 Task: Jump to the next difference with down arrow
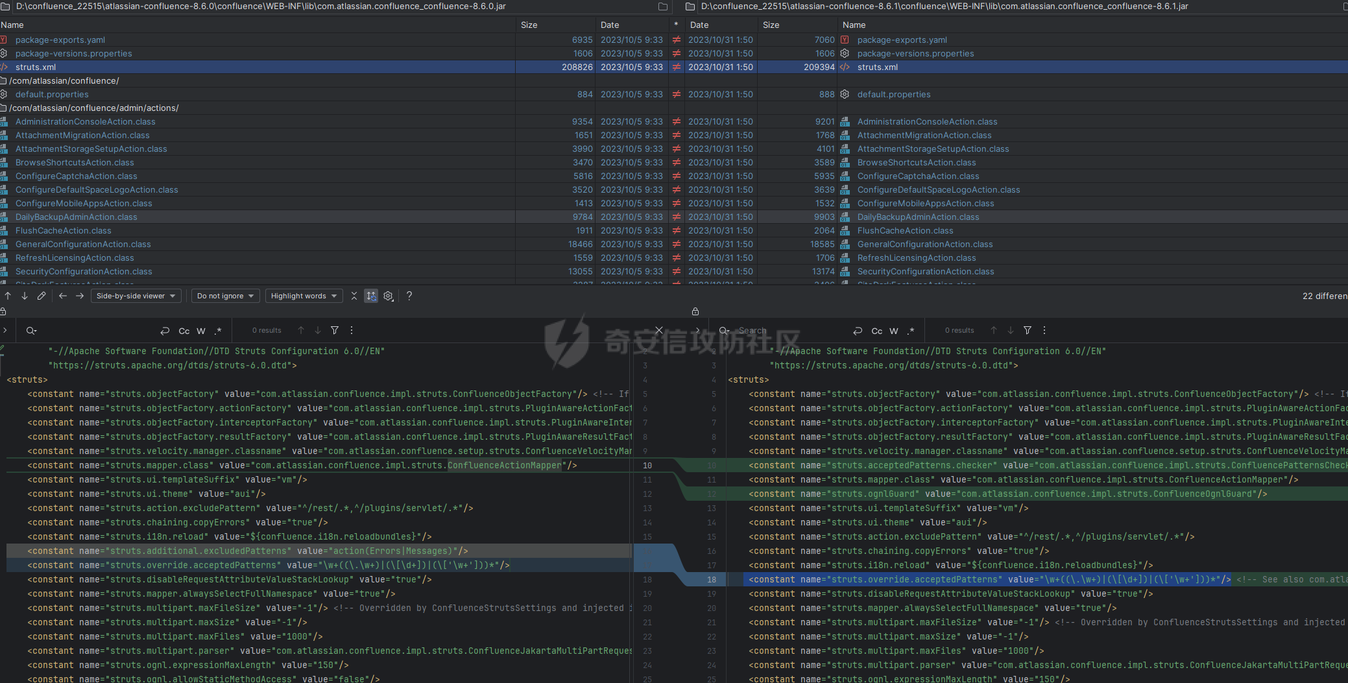click(x=25, y=296)
